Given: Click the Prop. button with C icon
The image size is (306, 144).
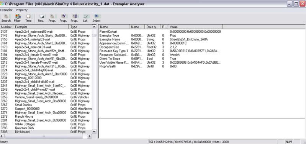Looking at the screenshot, I should pos(74,18).
